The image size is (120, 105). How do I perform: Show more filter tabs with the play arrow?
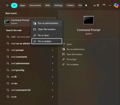pos(86,5)
